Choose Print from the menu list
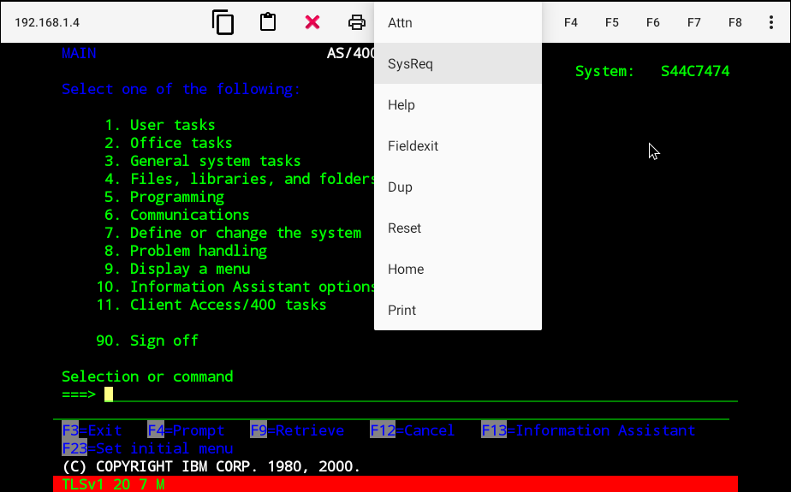This screenshot has height=492, width=791. 458,310
